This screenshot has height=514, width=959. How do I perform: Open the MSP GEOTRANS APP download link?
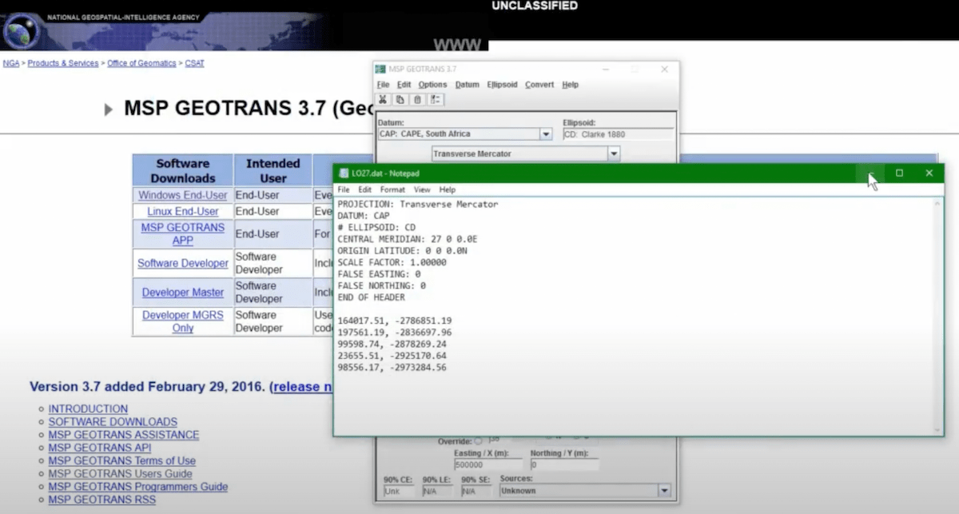tap(183, 233)
